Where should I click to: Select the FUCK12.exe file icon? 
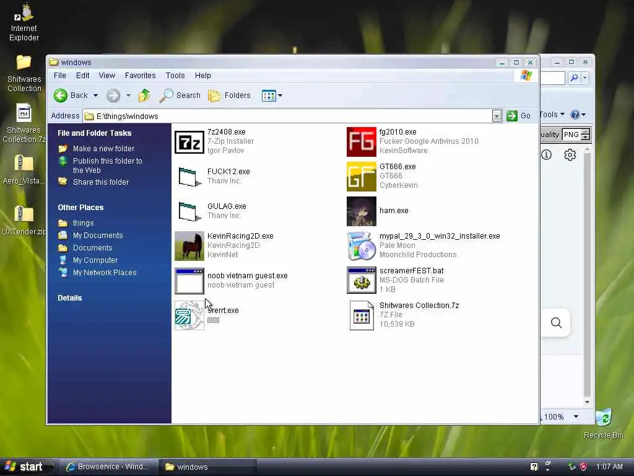click(x=189, y=177)
